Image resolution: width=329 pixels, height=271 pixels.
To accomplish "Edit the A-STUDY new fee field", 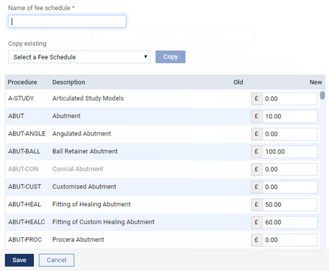I will [x=290, y=99].
